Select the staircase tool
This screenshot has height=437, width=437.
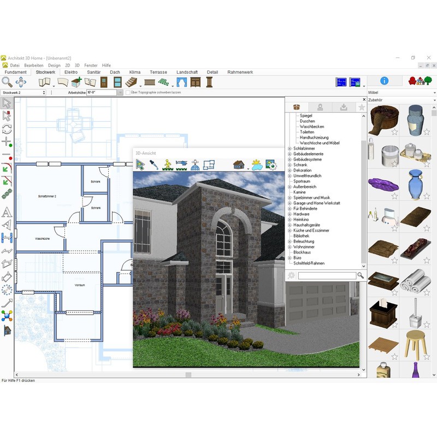coord(131,82)
